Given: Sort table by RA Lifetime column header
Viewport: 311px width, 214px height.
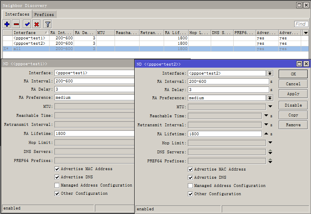Looking at the screenshot, I should click(176, 32).
